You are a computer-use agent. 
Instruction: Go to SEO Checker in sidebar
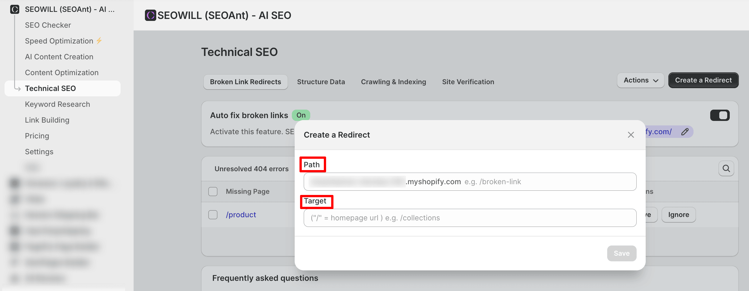[x=48, y=25]
